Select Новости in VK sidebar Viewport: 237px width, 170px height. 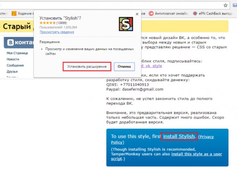[13, 59]
